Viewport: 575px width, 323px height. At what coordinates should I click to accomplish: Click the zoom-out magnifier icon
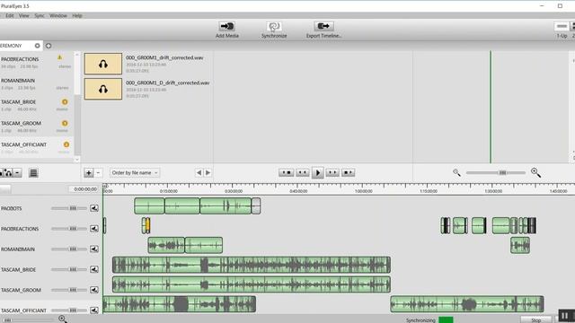(x=456, y=172)
